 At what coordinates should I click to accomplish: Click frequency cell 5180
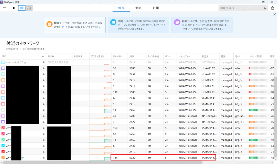[132, 68]
